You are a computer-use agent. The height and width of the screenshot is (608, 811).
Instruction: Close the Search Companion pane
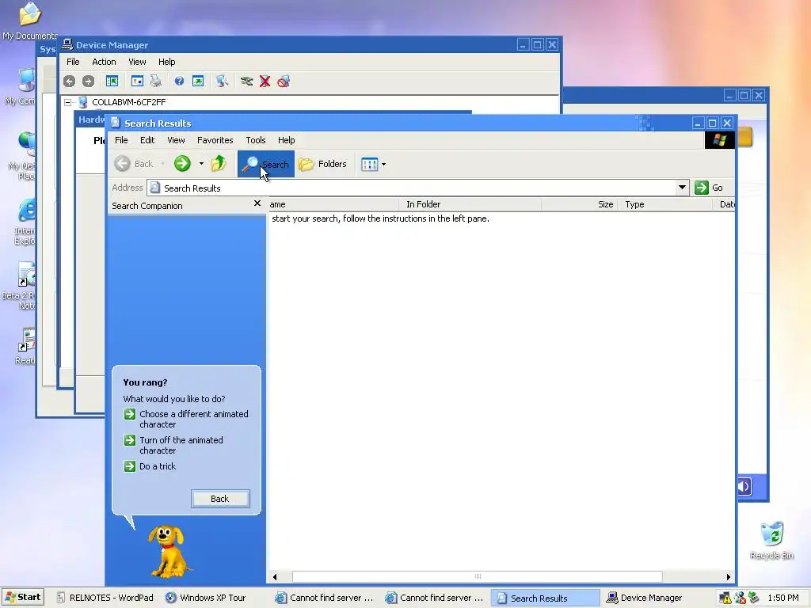click(257, 203)
